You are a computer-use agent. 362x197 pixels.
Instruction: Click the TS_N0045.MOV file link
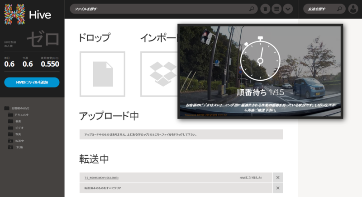101,178
